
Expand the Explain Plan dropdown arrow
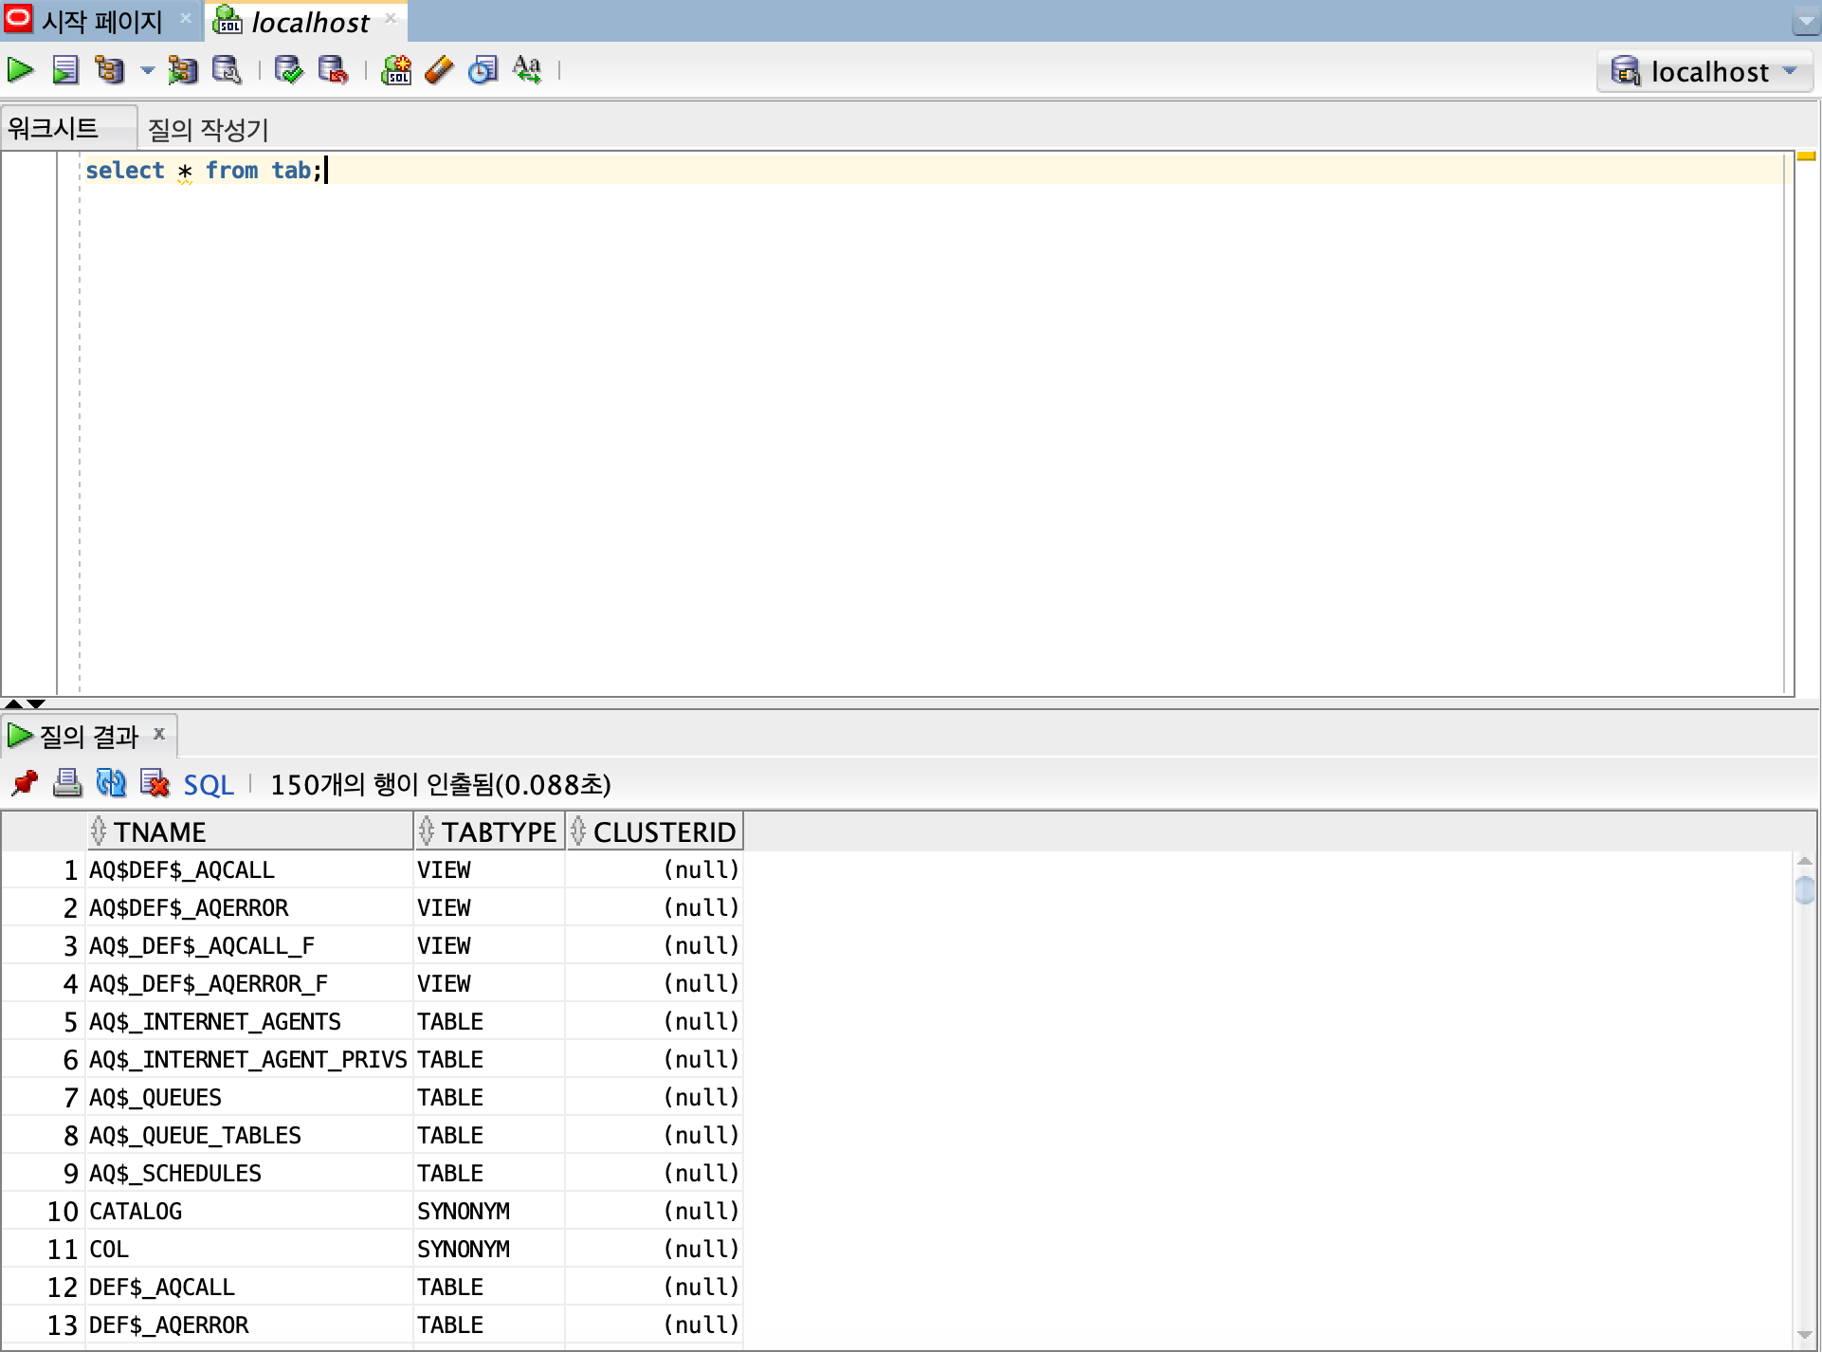[147, 70]
